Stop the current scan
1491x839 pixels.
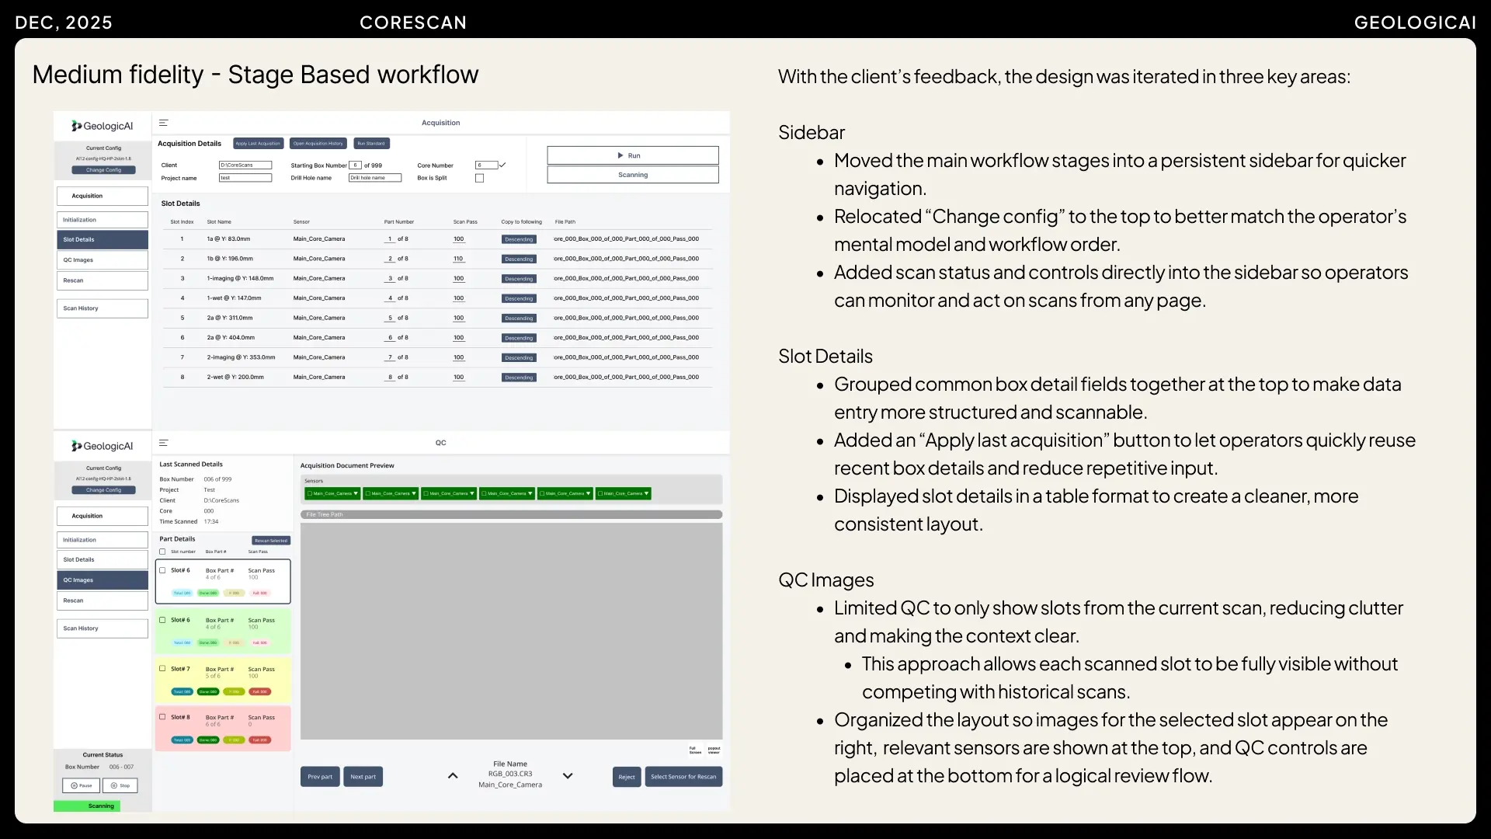[x=120, y=785]
